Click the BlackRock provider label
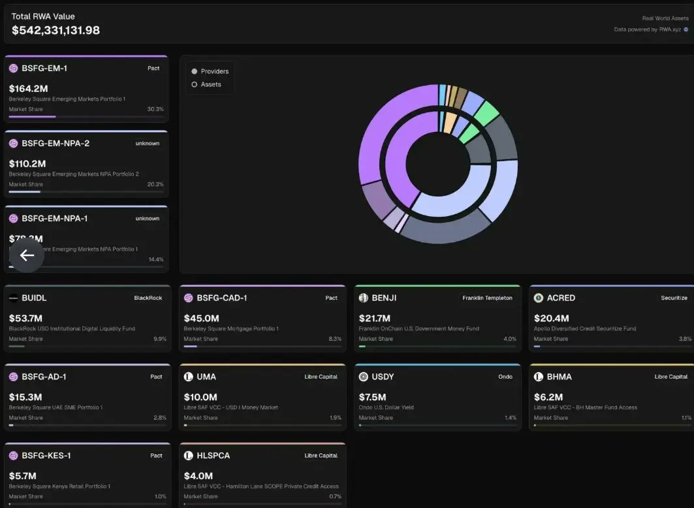Image resolution: width=694 pixels, height=508 pixels. pyautogui.click(x=148, y=298)
